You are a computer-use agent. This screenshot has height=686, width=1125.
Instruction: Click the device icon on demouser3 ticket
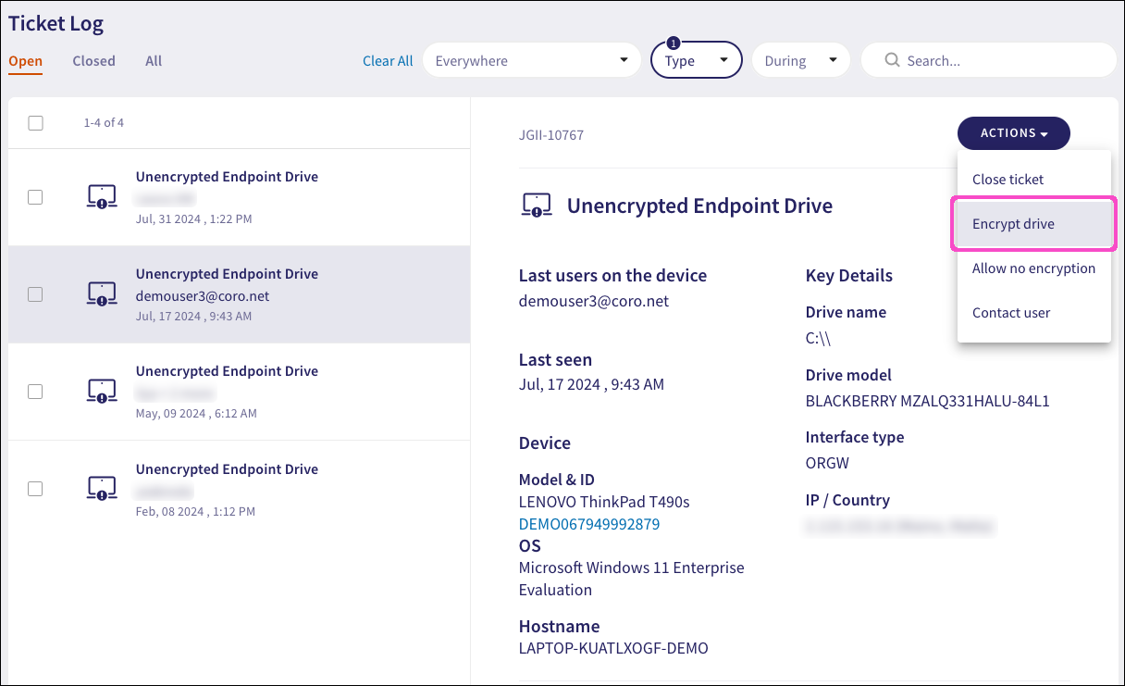[x=102, y=294]
